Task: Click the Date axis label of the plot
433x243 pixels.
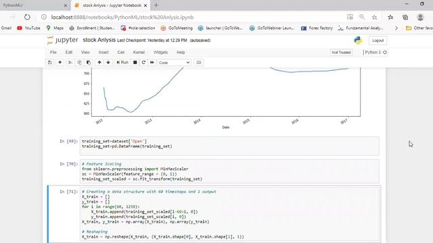Action: (225, 128)
